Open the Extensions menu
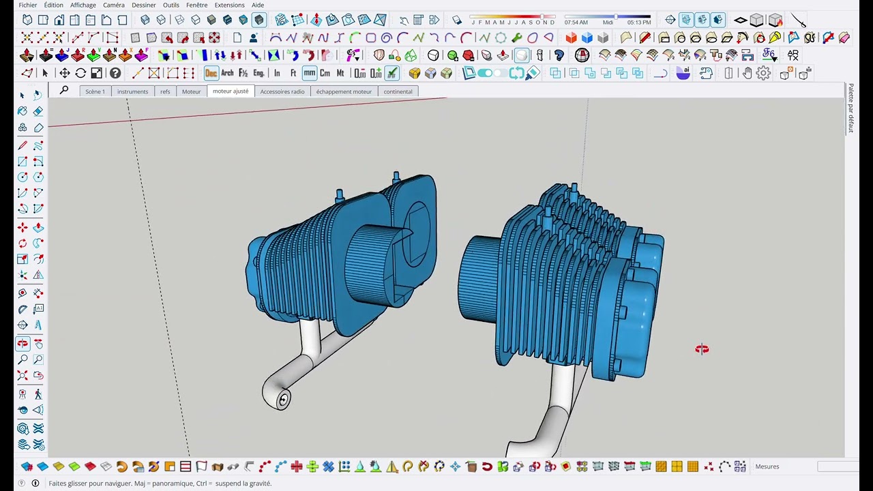 point(229,5)
